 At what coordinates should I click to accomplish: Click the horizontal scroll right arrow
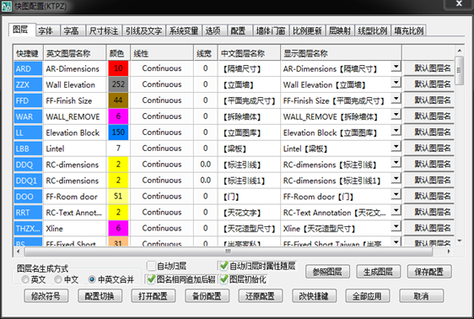click(449, 251)
